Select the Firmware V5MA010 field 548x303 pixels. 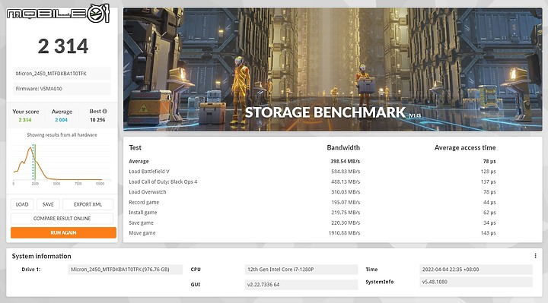[62, 89]
